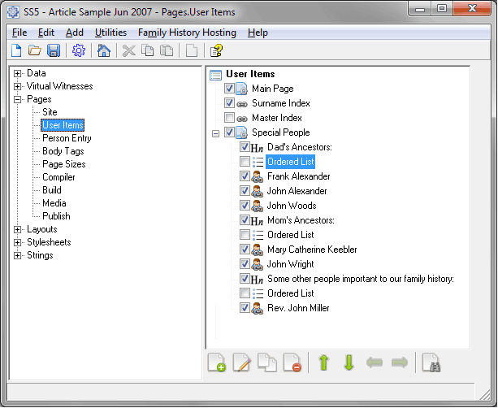498x408 pixels.
Task: Select Rev. John Miller in the list
Action: pos(297,308)
